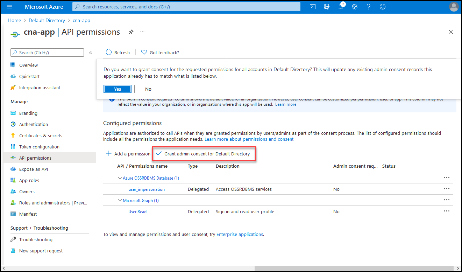Viewport: 462px width, 272px height.
Task: Go to Default Directory breadcrumb
Action: [x=47, y=20]
